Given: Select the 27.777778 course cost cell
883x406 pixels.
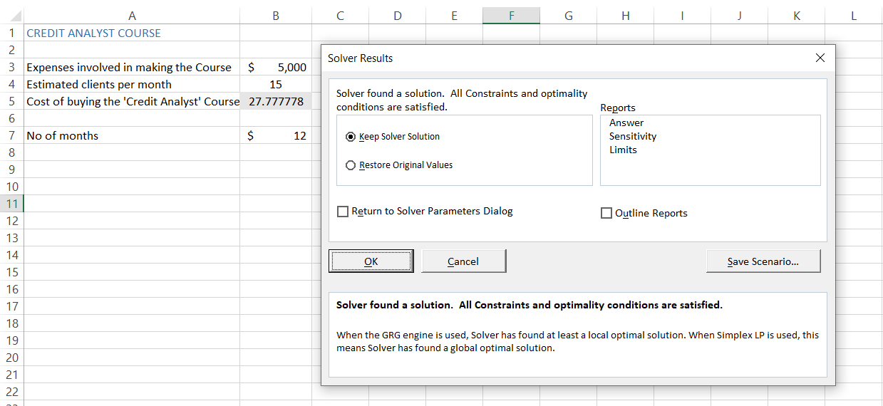Looking at the screenshot, I should 276,102.
